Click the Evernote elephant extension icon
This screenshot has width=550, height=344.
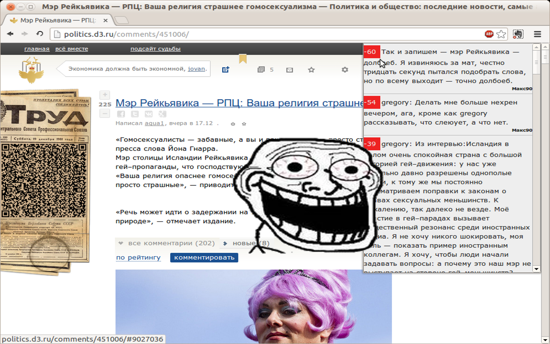click(x=518, y=34)
